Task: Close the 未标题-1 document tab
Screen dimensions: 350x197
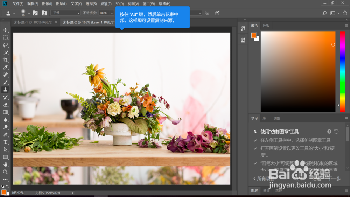Action: tap(56, 22)
